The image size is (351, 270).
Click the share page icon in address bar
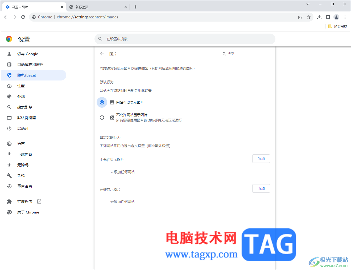(x=300, y=17)
